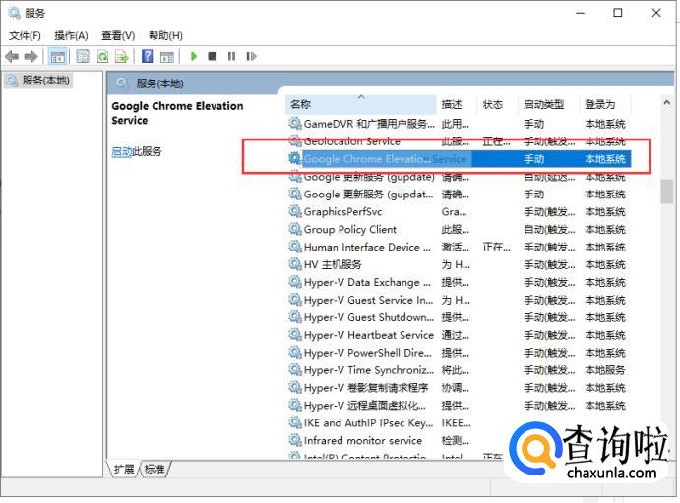
Task: Open the 帮助(H) menu
Action: pyautogui.click(x=165, y=35)
